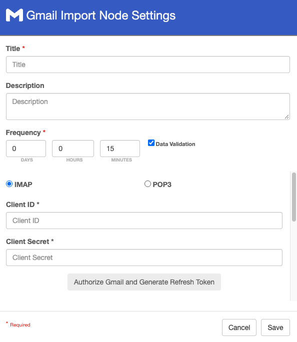Click the Minutes frequency field
The height and width of the screenshot is (342, 297).
[120, 148]
